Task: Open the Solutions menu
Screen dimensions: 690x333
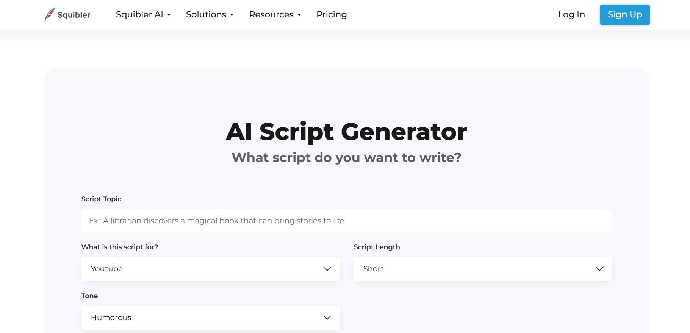Action: tap(206, 14)
